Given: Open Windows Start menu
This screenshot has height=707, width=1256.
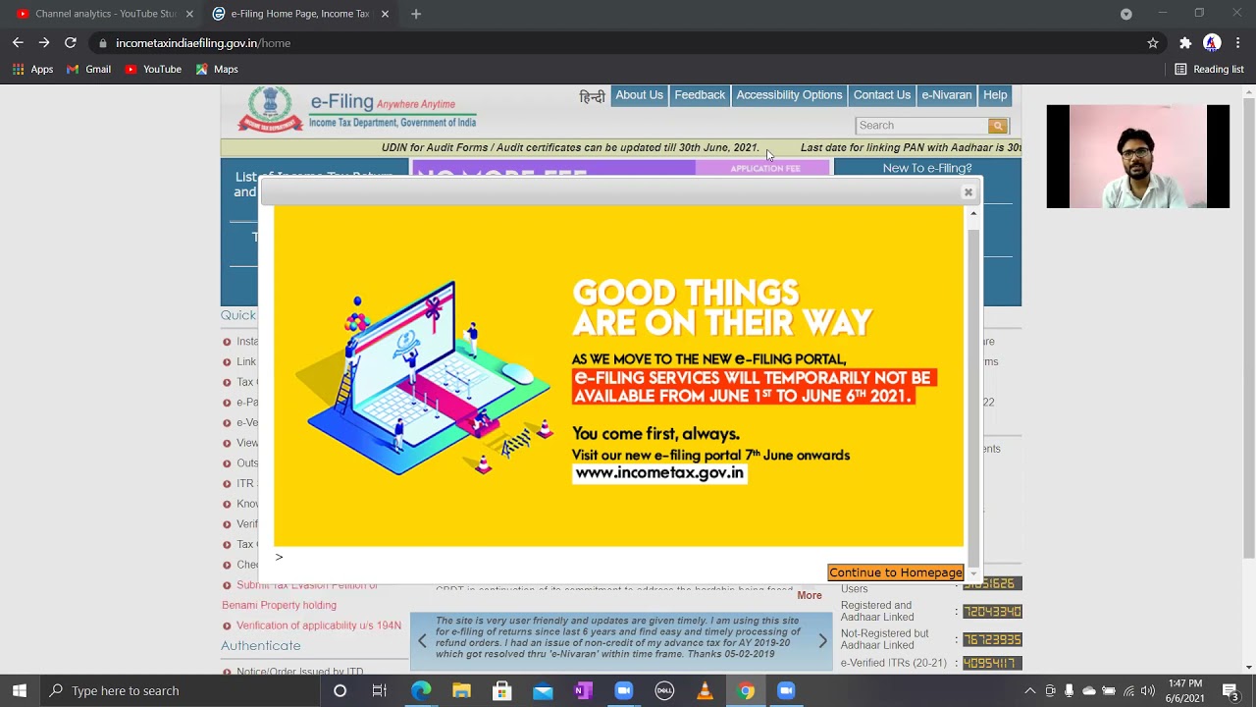Looking at the screenshot, I should (x=20, y=691).
